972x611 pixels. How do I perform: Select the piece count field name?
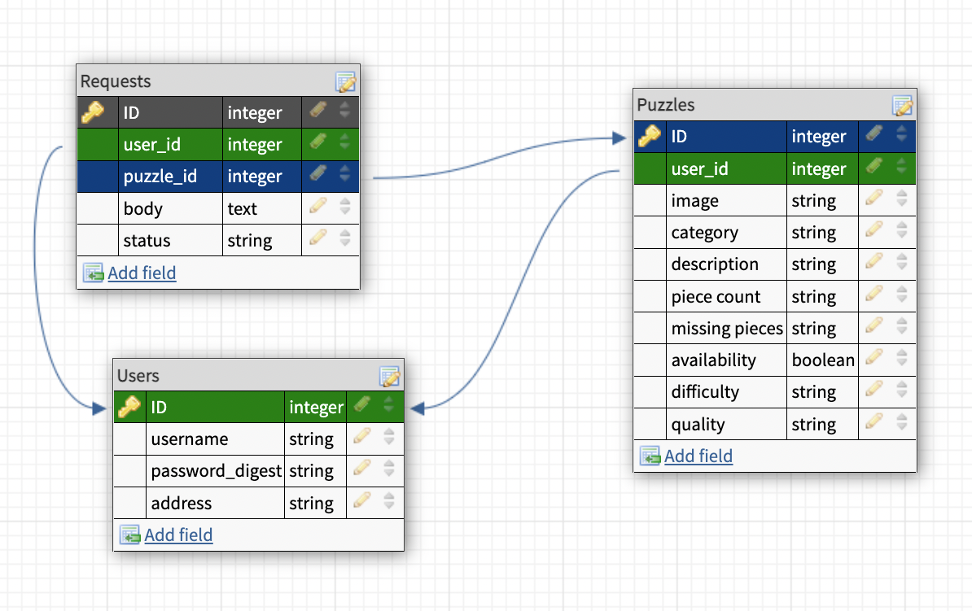(716, 297)
